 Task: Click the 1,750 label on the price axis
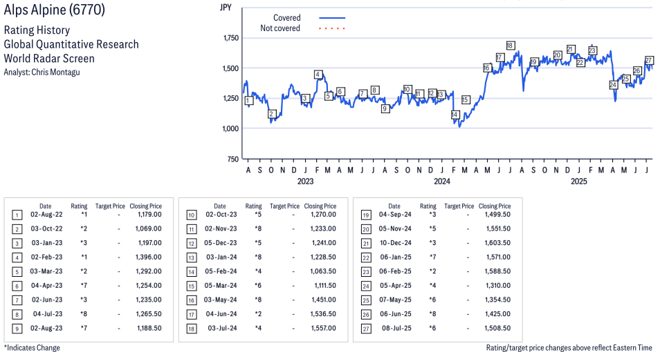click(230, 38)
